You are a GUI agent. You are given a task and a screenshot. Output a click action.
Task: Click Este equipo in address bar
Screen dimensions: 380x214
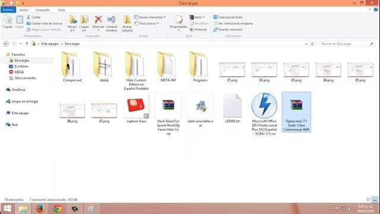click(x=50, y=44)
